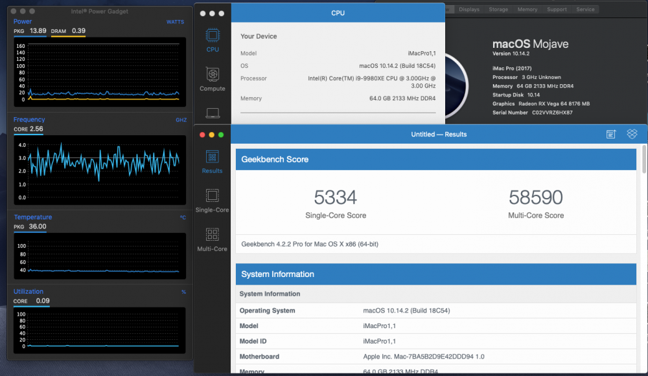The height and width of the screenshot is (376, 648).
Task: Click the CORE 0.09 utilization reading
Action: coord(31,301)
